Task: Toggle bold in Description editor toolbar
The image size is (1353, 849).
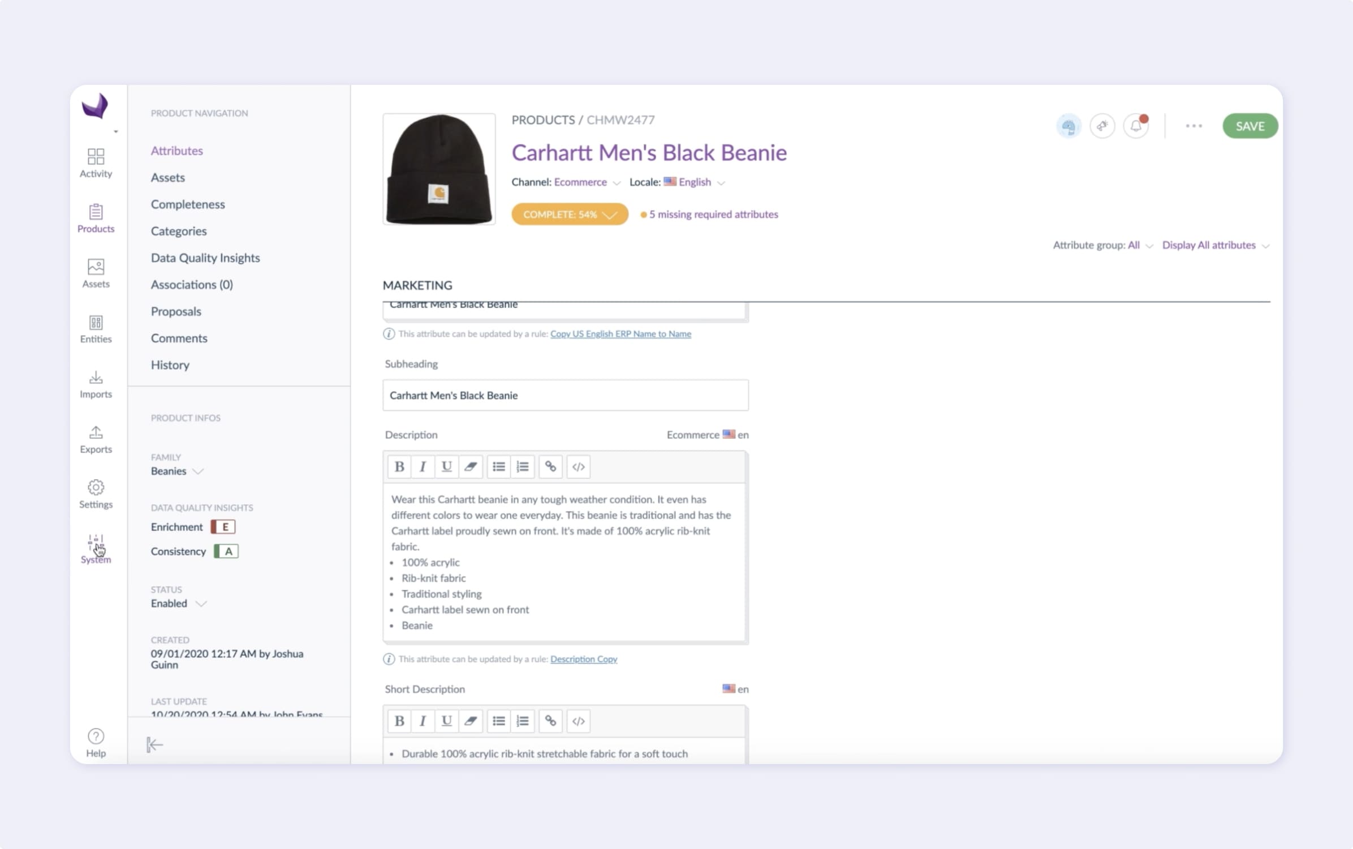Action: click(x=399, y=466)
